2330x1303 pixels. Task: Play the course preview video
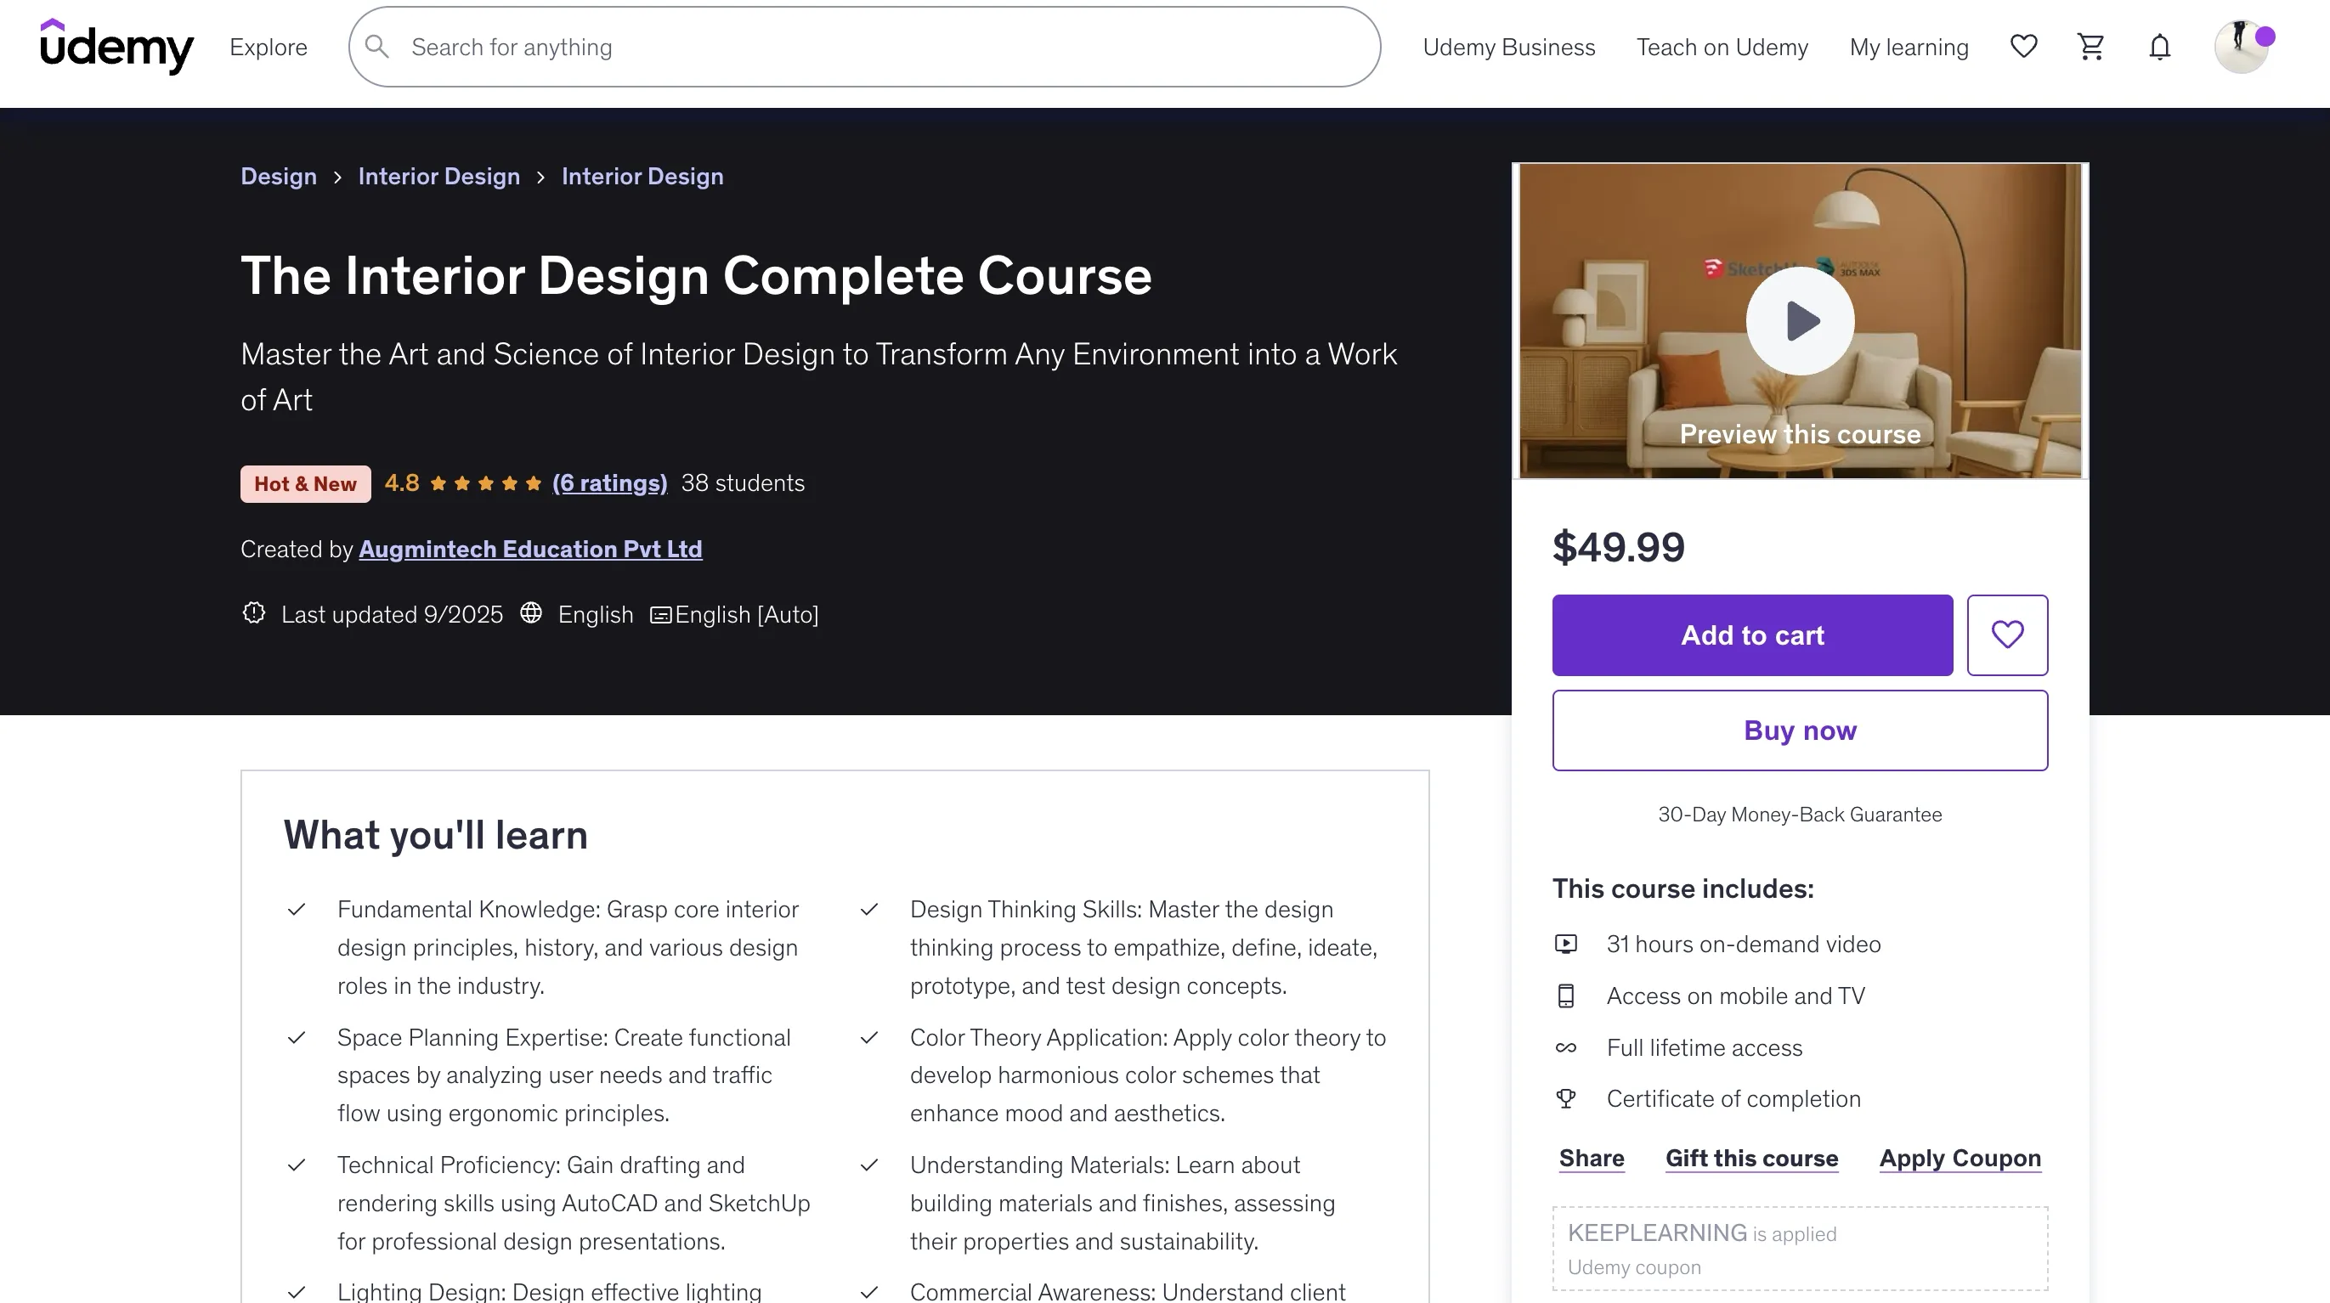1799,321
